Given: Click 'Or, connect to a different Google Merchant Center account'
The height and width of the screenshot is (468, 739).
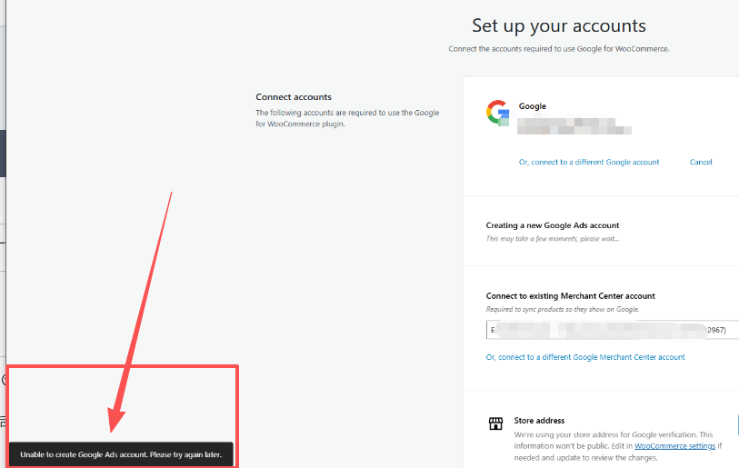Looking at the screenshot, I should pos(585,357).
